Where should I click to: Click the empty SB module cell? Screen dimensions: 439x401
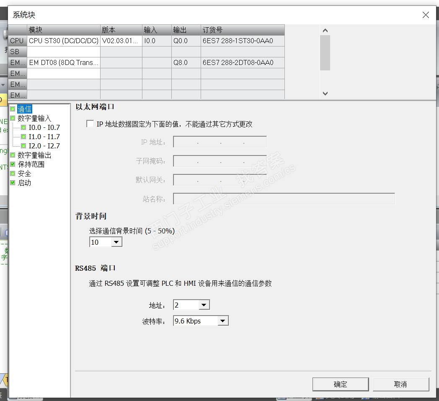point(64,52)
